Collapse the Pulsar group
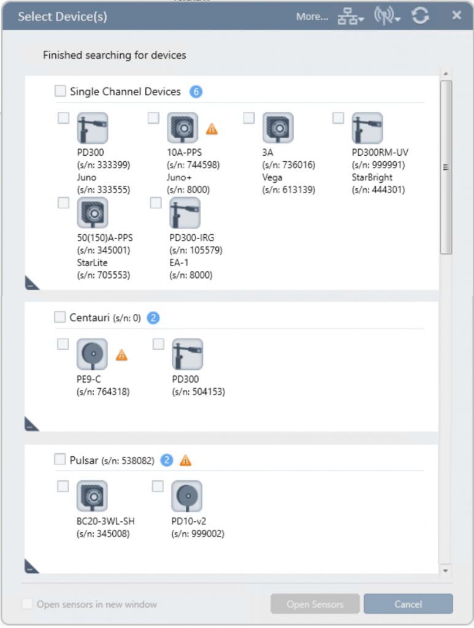474x628 pixels. point(32,566)
